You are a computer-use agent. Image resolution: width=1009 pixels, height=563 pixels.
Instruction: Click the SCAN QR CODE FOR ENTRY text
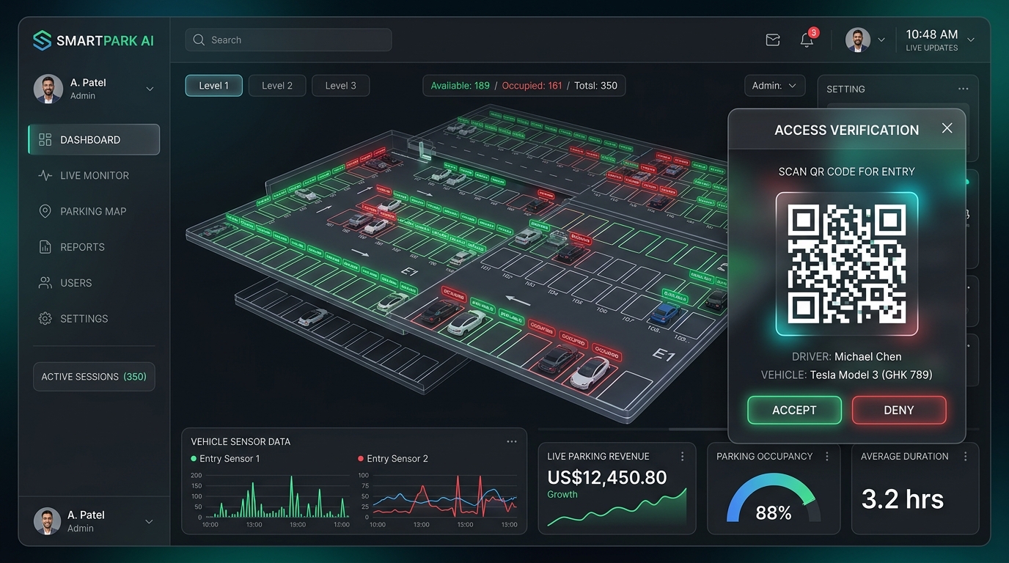(x=847, y=172)
